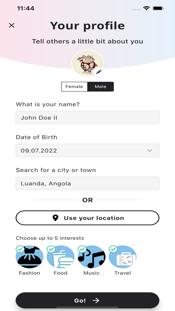Tap the Use your location button
Viewport: 175px width, 311px height.
coord(87,218)
